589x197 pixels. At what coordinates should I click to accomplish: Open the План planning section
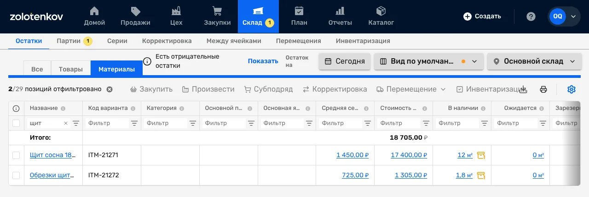tap(299, 16)
